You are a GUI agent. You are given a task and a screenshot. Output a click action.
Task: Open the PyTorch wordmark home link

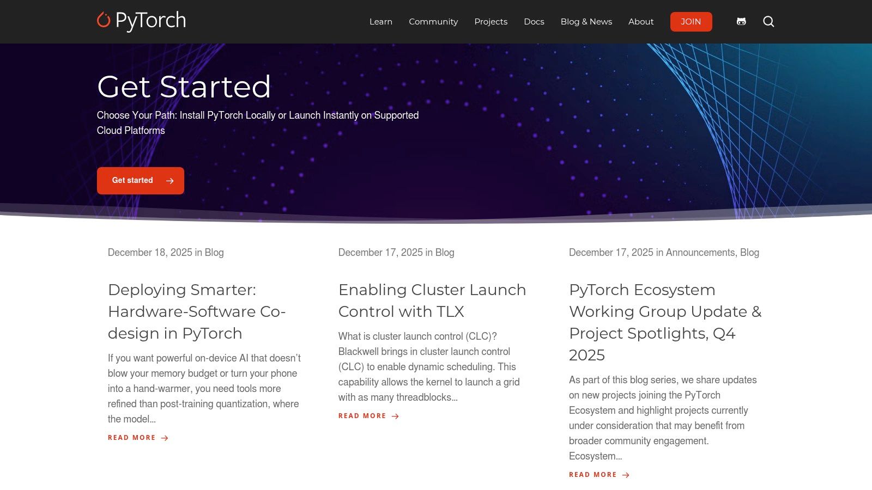pos(150,21)
